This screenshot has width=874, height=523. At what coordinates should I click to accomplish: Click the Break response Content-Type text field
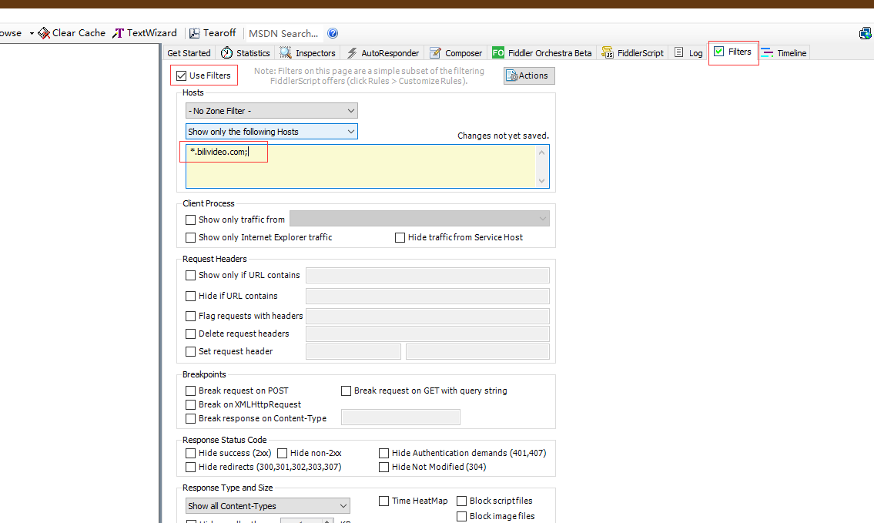[400, 417]
